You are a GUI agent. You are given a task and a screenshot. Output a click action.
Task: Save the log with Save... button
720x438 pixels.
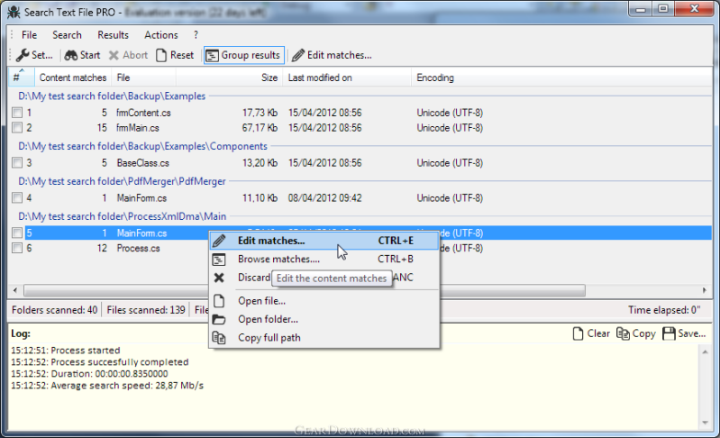[684, 333]
